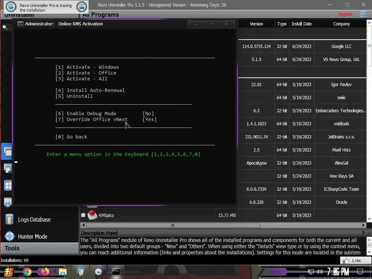Switch to Revo Uninstaller taskbar icon
This screenshot has width=372, height=279.
[x=80, y=272]
